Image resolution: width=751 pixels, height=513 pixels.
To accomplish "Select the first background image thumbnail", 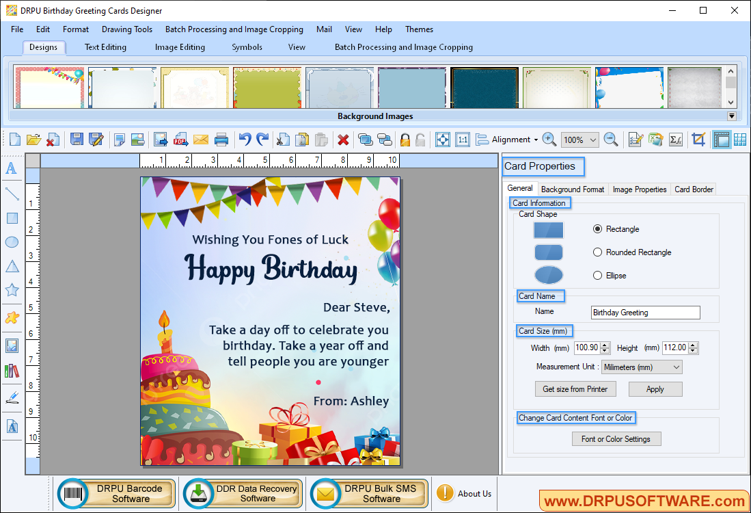I will pos(49,87).
